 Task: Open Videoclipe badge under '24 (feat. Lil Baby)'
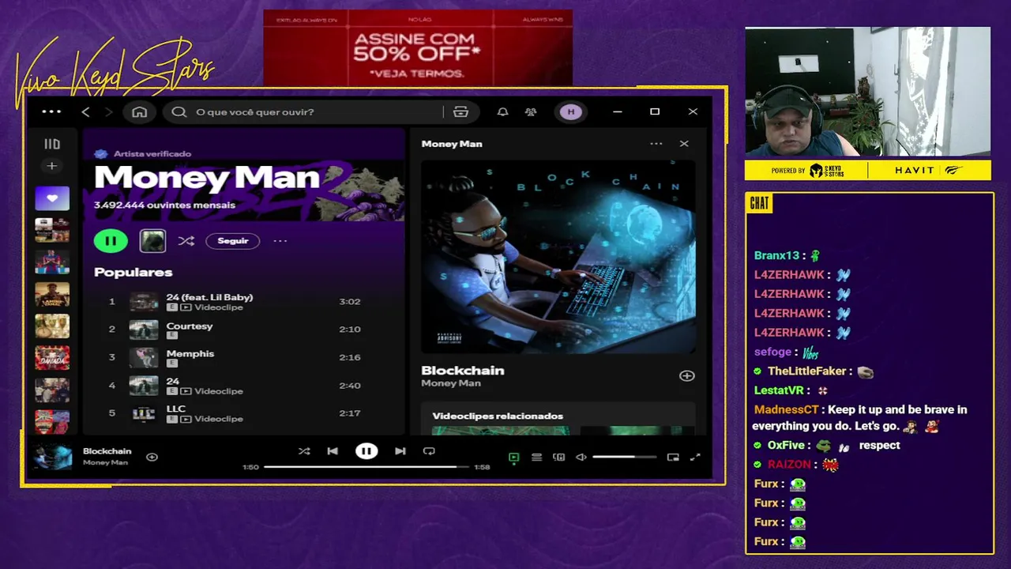point(211,307)
